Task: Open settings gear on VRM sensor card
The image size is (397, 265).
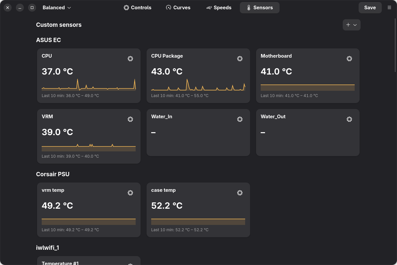Action: pos(130,119)
